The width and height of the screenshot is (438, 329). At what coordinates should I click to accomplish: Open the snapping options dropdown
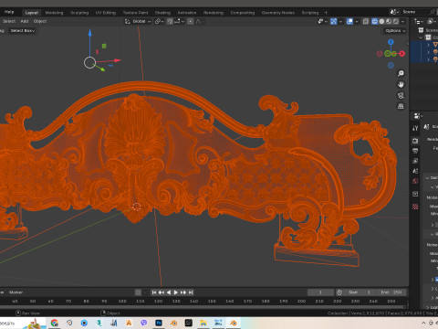tap(179, 21)
